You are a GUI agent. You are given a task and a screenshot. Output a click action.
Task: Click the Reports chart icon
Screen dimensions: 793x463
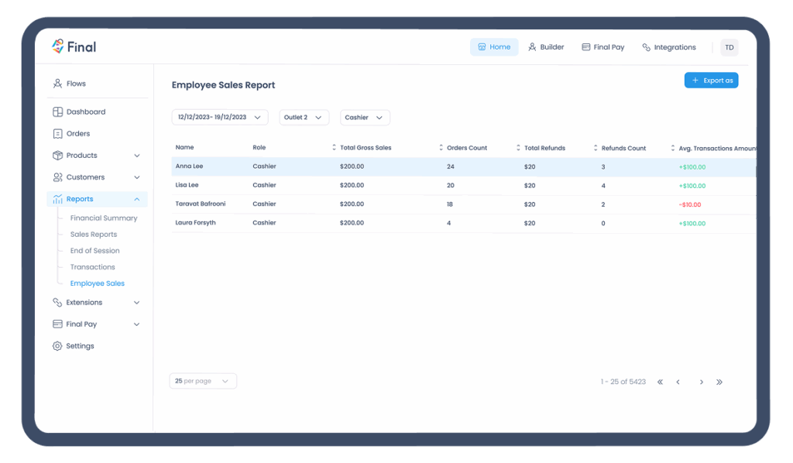click(x=57, y=199)
